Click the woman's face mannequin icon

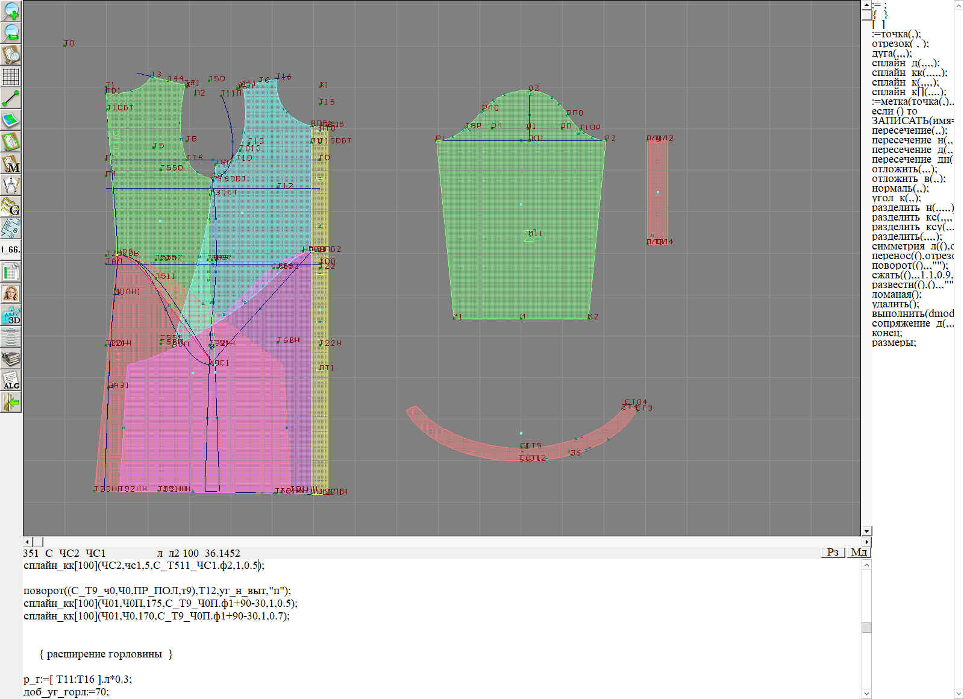pos(11,293)
